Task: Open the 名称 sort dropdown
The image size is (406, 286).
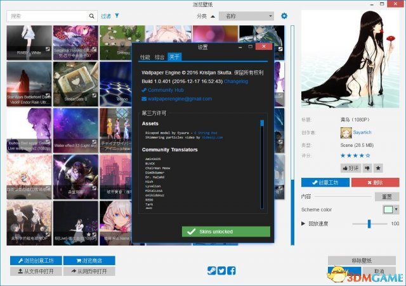Action: (246, 16)
